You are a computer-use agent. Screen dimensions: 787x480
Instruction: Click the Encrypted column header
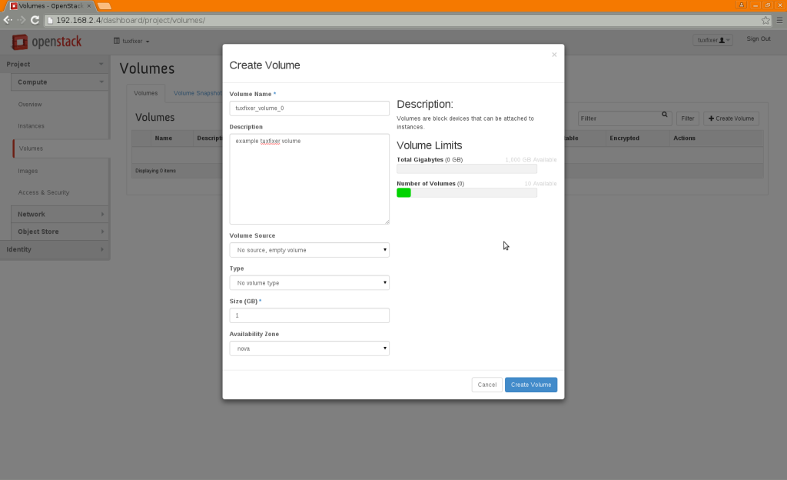click(624, 138)
